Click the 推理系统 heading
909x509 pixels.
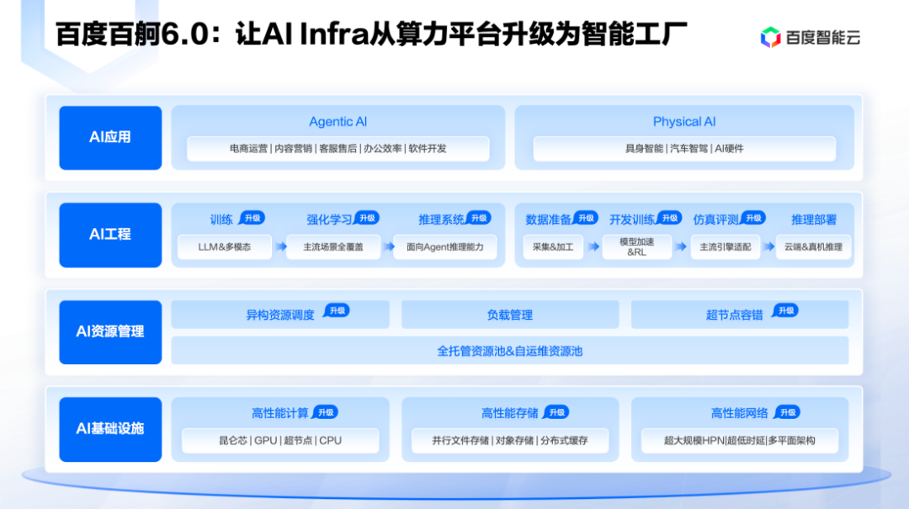441,220
